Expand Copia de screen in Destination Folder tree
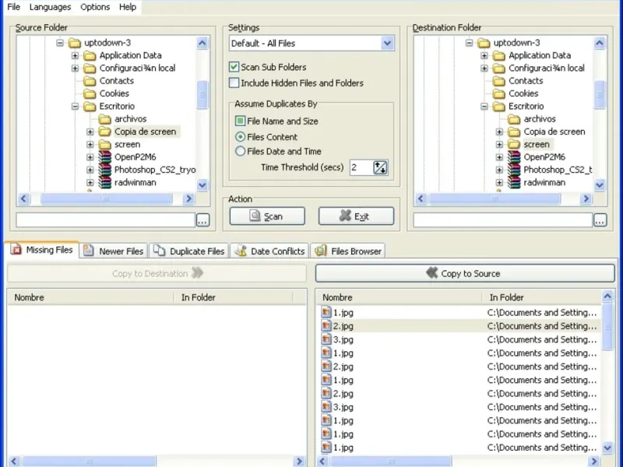This screenshot has height=467, width=623. pos(499,132)
